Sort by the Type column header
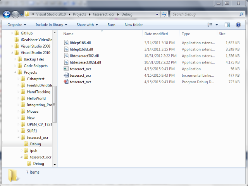This screenshot has width=248, height=186. coord(186,34)
